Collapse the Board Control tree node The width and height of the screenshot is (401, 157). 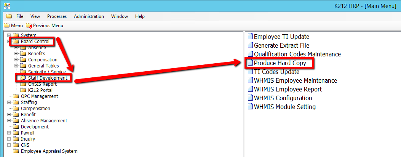point(9,42)
